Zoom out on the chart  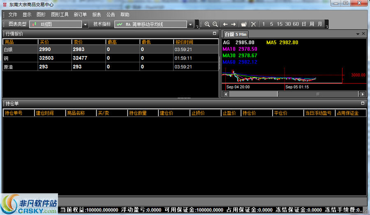pyautogui.click(x=215, y=24)
